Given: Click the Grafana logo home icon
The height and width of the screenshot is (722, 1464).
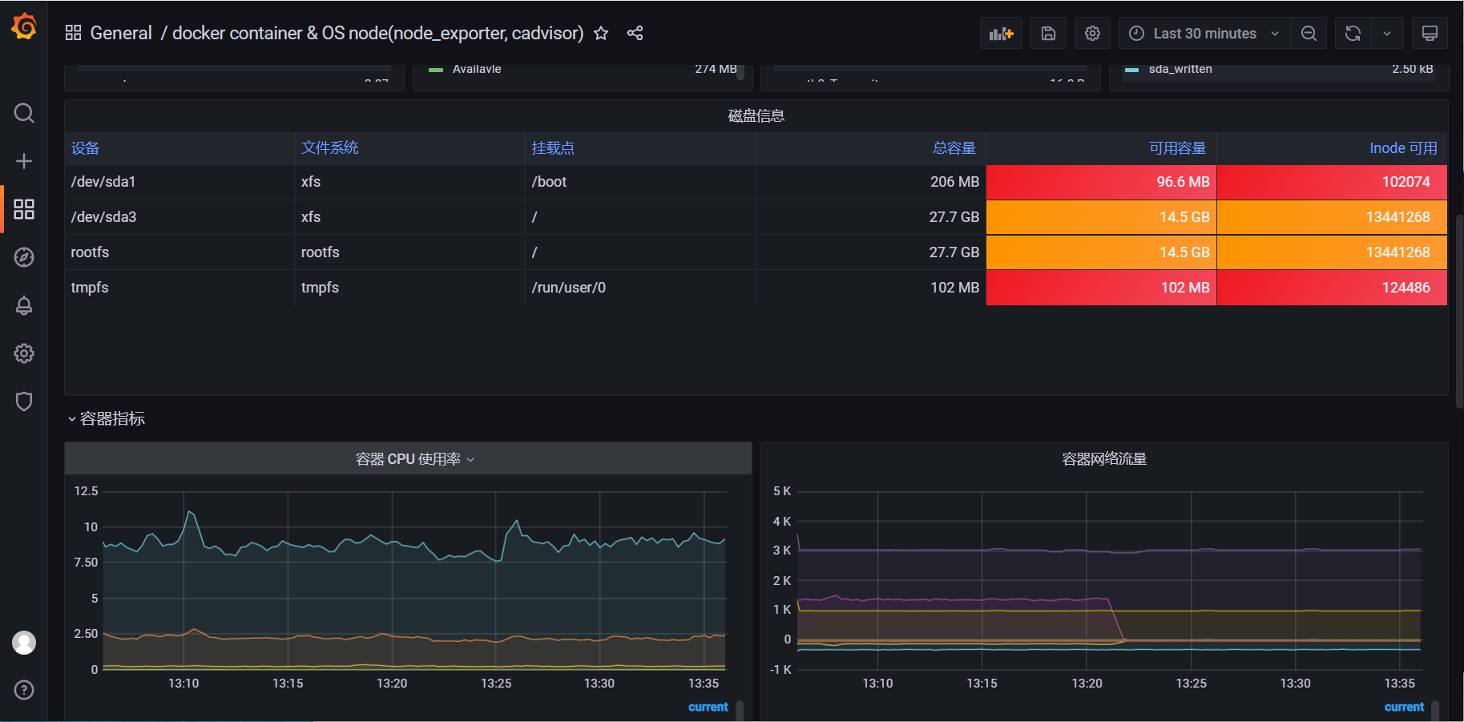Looking at the screenshot, I should pos(24,27).
